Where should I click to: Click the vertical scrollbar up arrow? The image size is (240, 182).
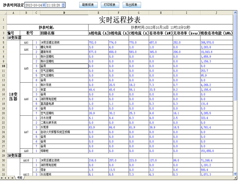235,13
